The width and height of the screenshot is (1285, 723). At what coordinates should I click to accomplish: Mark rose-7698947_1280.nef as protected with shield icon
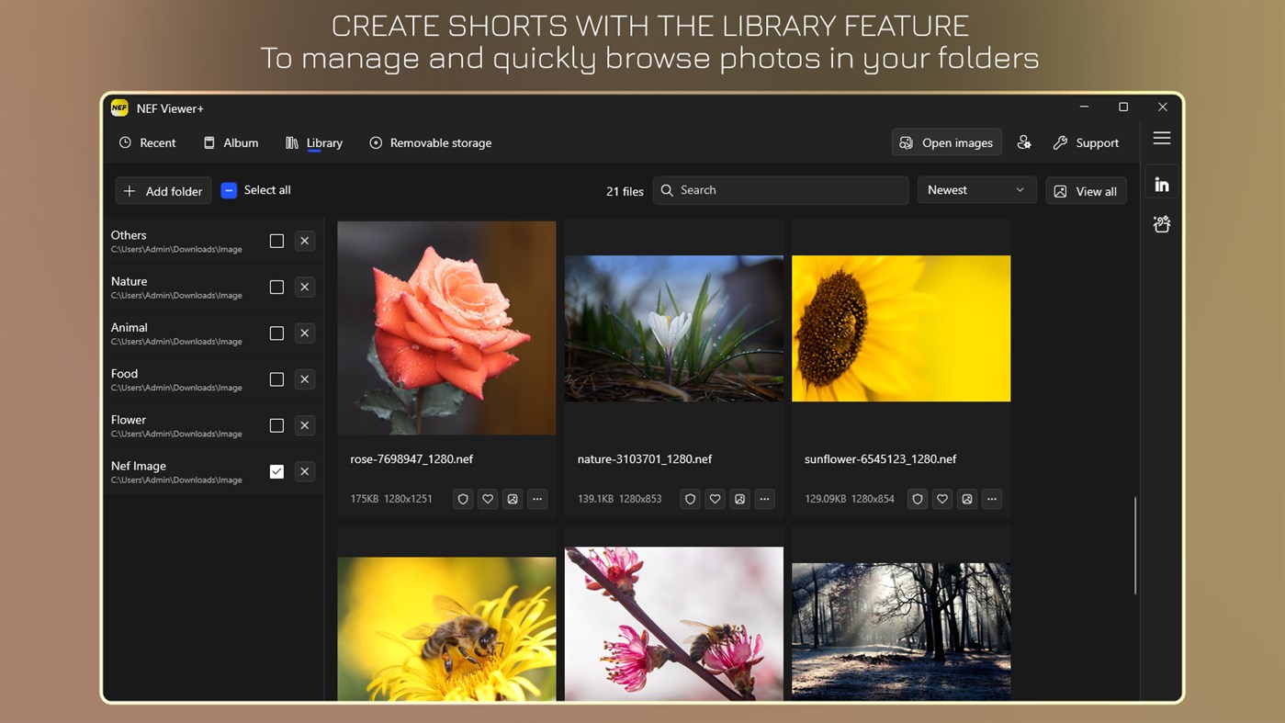(462, 499)
